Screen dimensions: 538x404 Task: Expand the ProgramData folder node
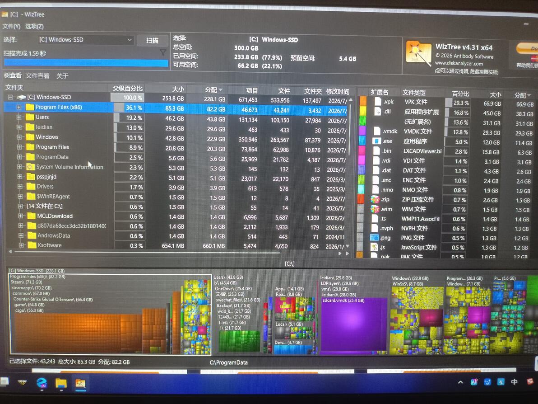point(19,157)
